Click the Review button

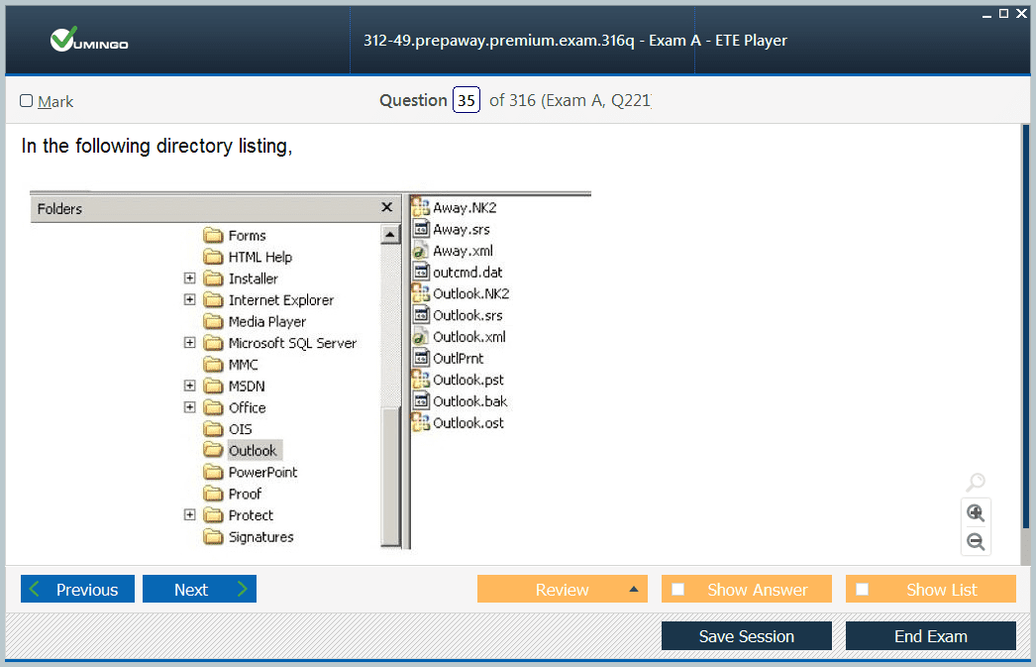coord(563,589)
